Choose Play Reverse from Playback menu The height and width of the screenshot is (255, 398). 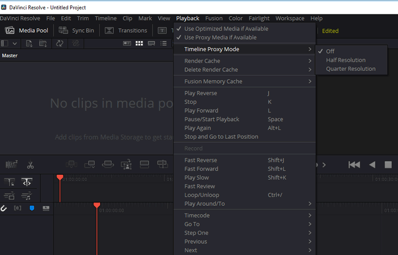201,93
